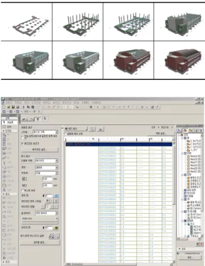Click the blue text pen color swatch
This screenshot has width=205, height=266.
[56, 196]
